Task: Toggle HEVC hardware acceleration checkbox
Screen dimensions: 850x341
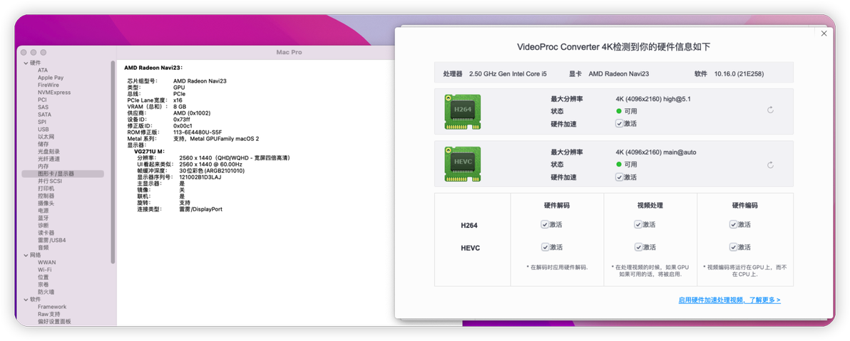Action: (x=619, y=177)
